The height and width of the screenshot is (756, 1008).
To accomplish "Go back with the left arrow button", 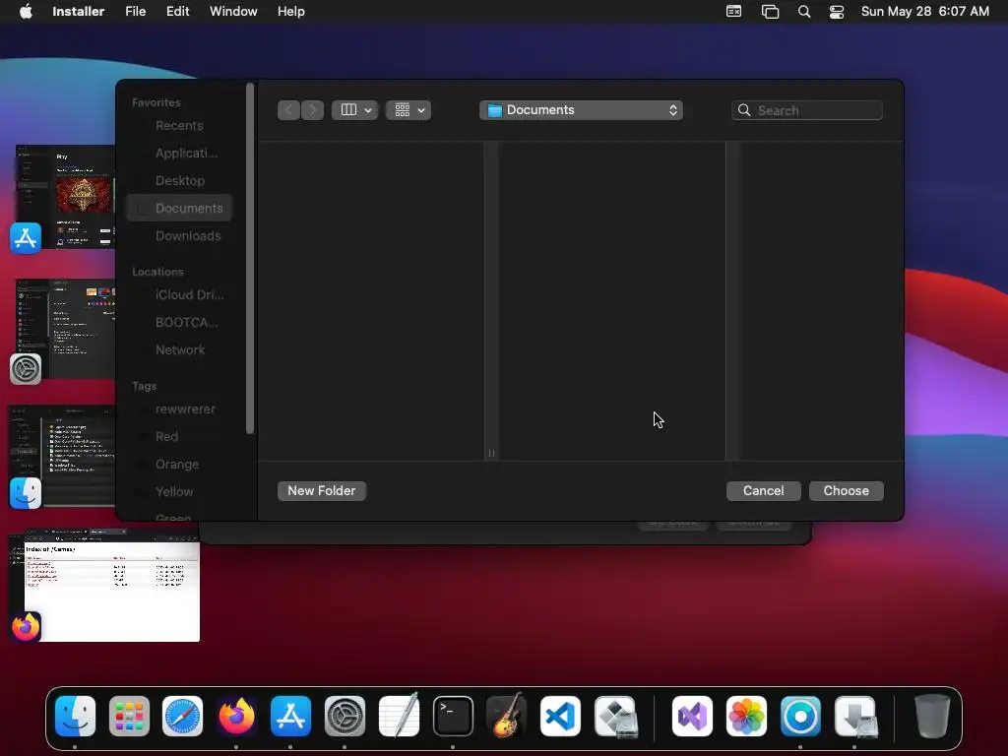I will 288,110.
